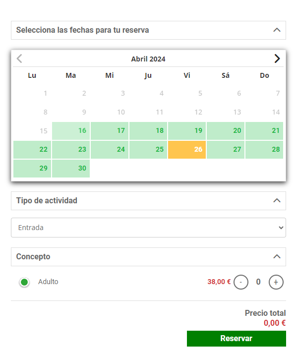Viewport: 297px width, 355px height.
Task: Select Saturday April 20
Action: [226, 131]
